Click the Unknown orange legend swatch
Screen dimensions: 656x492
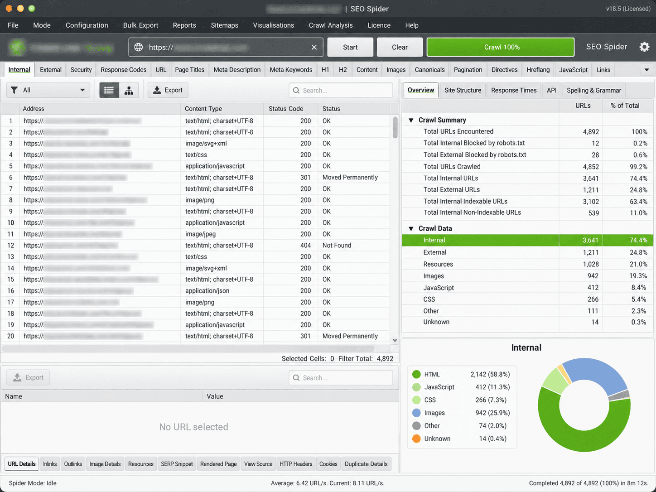click(x=417, y=439)
